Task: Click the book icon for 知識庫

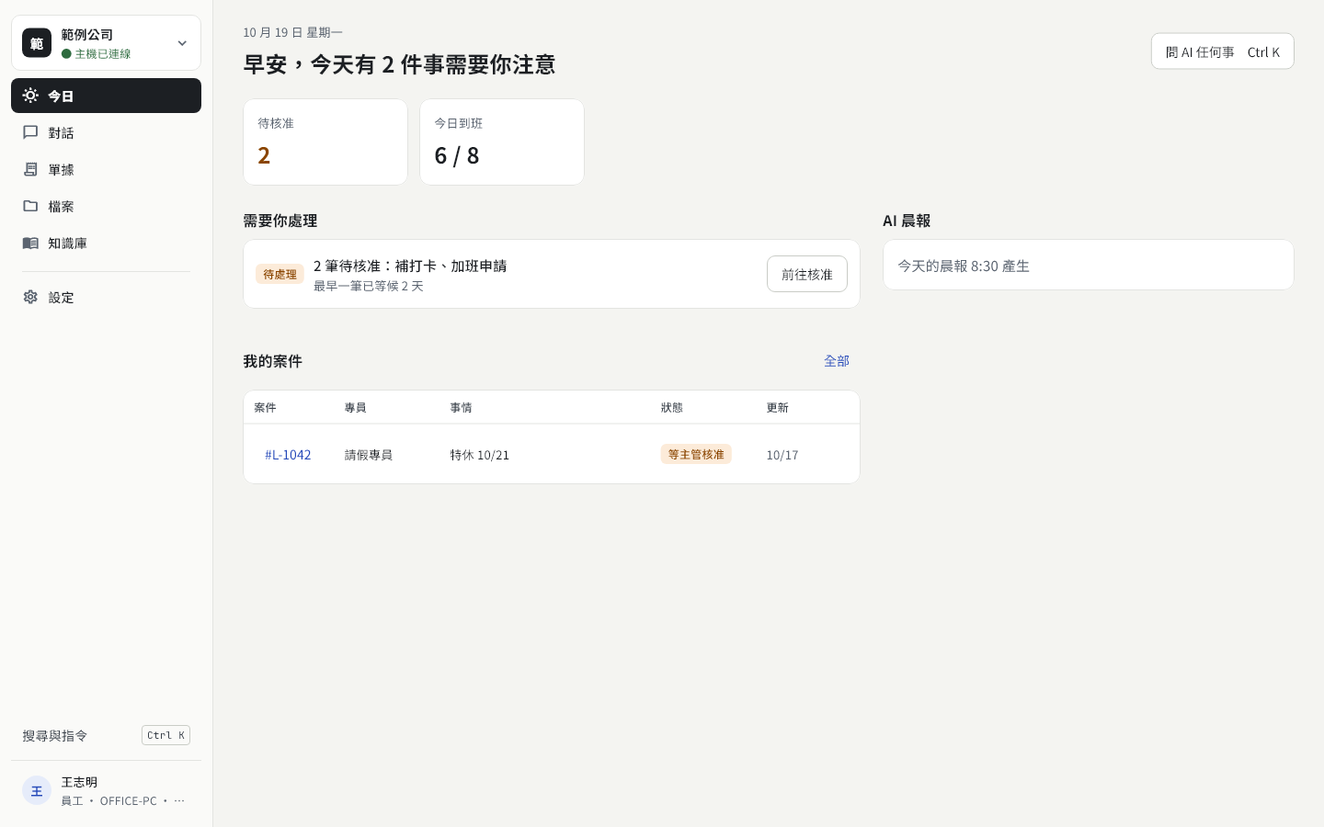Action: tap(30, 243)
